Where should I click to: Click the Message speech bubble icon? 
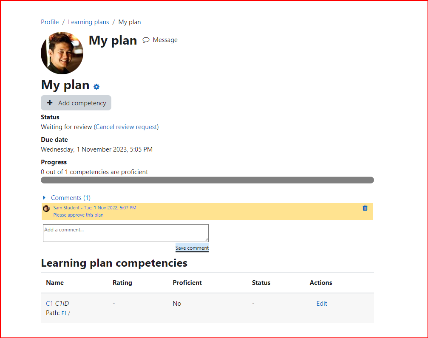click(x=146, y=40)
